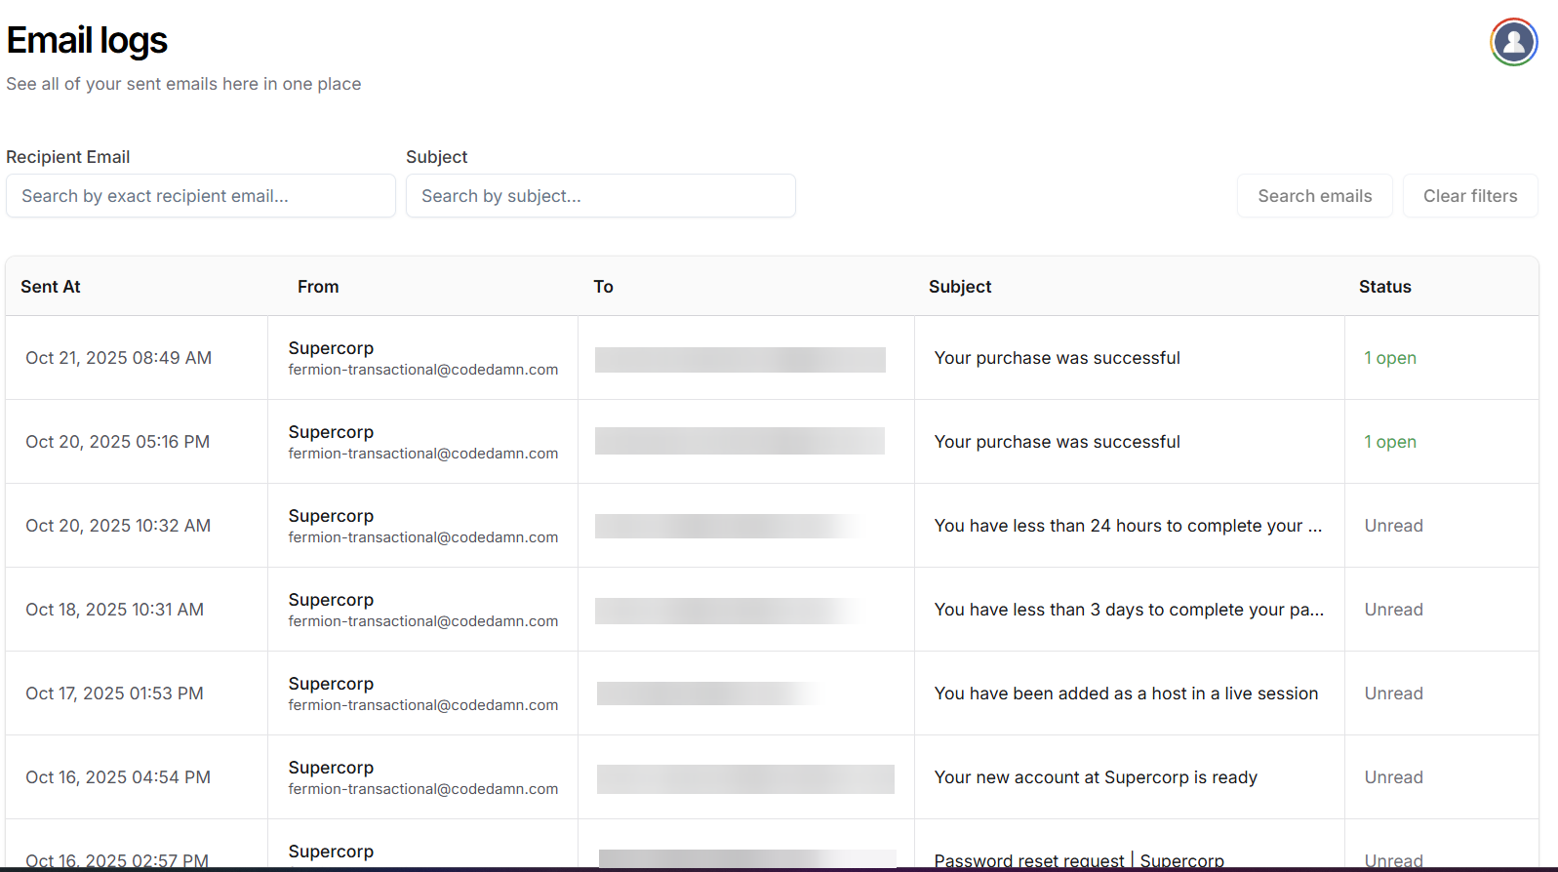Click the Subject column header in table
This screenshot has width=1558, height=872.
coord(959,287)
